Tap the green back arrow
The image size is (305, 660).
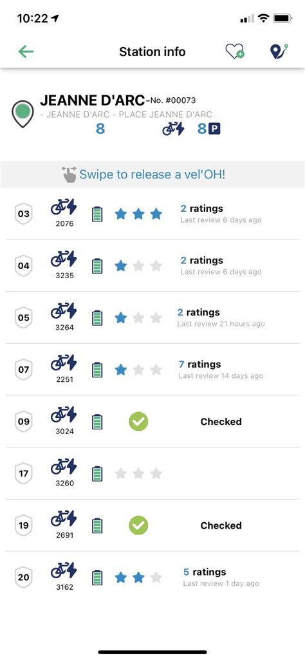(26, 52)
